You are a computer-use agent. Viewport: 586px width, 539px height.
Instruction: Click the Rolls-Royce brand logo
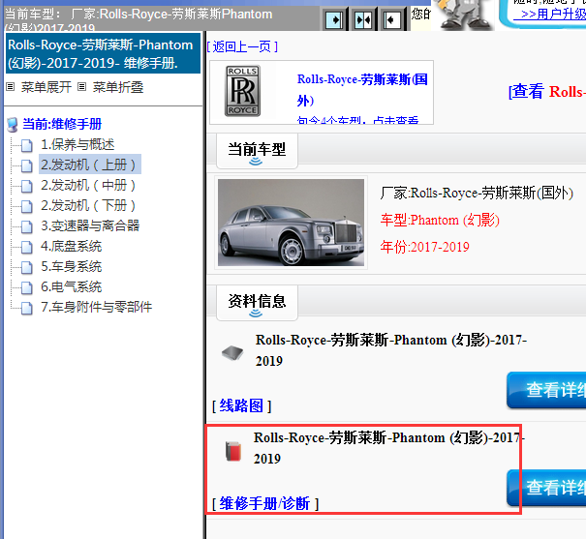242,91
